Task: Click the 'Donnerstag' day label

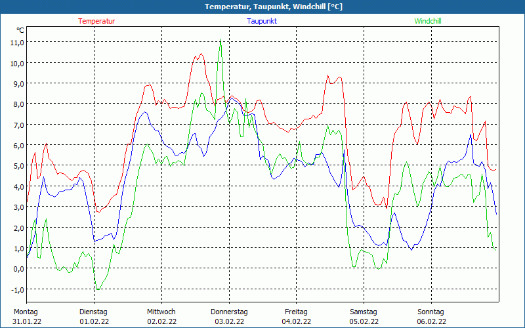Action: pos(229,312)
